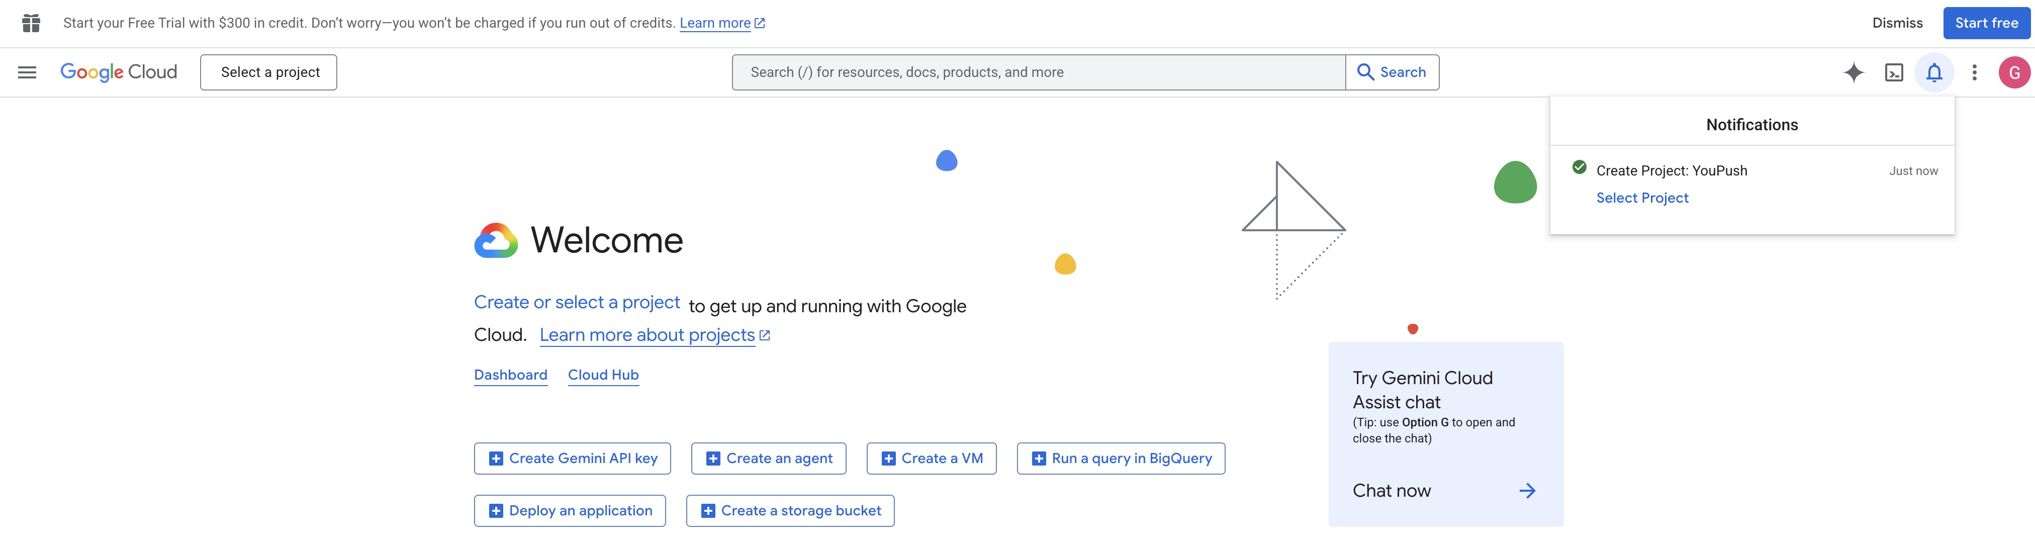Viewport: 2035px width, 544px height.
Task: Click the Google Cloud logo beside Welcome
Action: pyautogui.click(x=495, y=240)
